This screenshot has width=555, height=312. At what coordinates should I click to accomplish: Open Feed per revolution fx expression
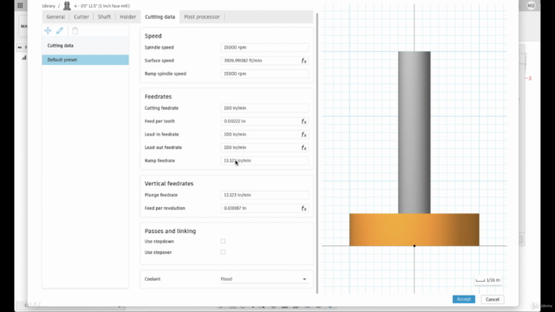[x=304, y=208]
